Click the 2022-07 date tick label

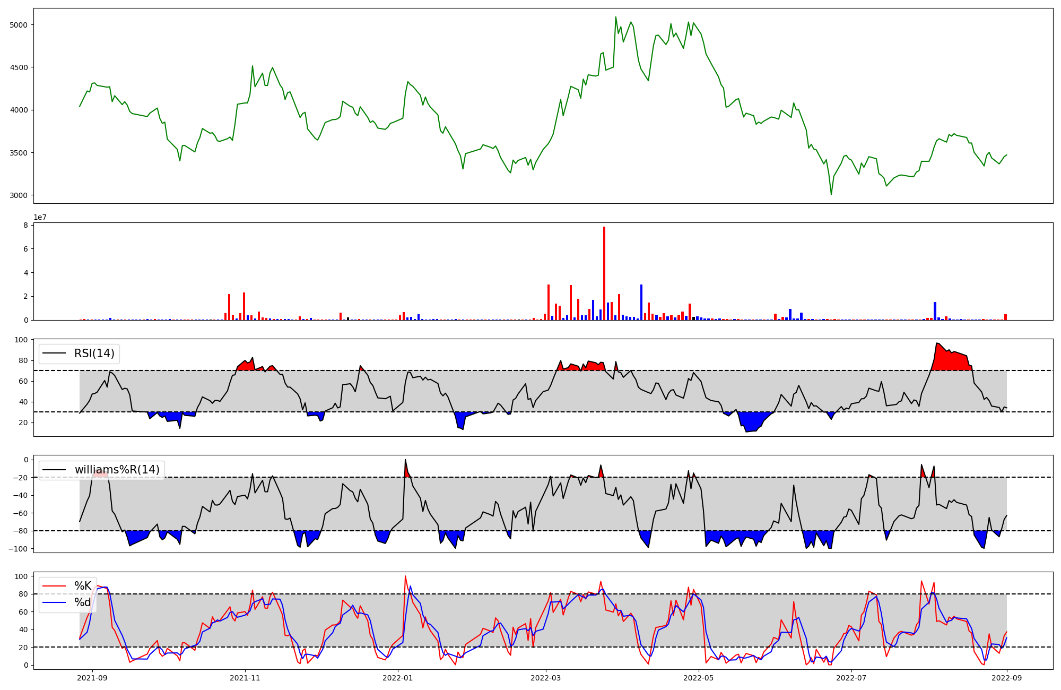[851, 678]
